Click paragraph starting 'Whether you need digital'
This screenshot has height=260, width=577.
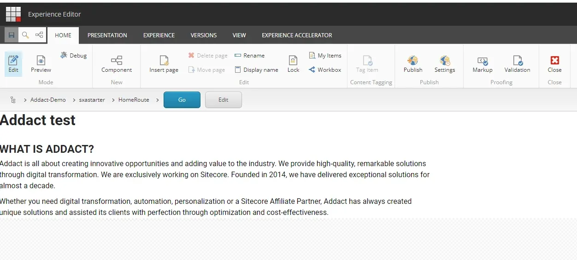(206, 207)
